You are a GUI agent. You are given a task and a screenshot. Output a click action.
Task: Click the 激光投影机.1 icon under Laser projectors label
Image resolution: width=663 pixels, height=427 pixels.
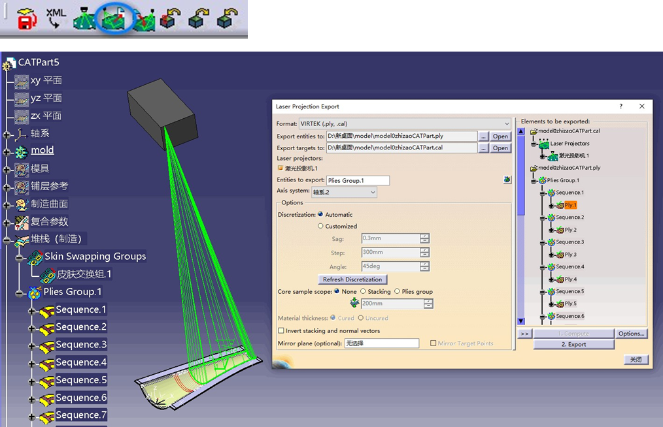(x=280, y=168)
